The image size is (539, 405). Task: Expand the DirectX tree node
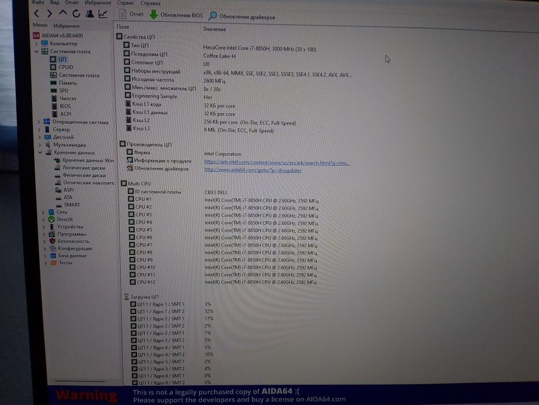point(44,219)
